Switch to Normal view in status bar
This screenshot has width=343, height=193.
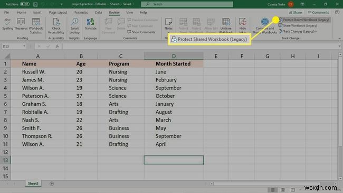(273, 190)
